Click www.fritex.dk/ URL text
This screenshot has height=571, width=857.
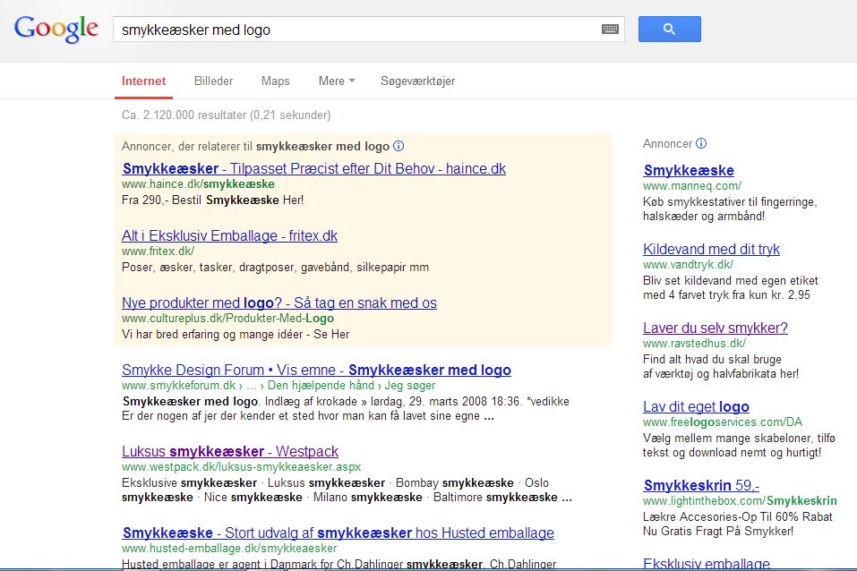point(158,251)
